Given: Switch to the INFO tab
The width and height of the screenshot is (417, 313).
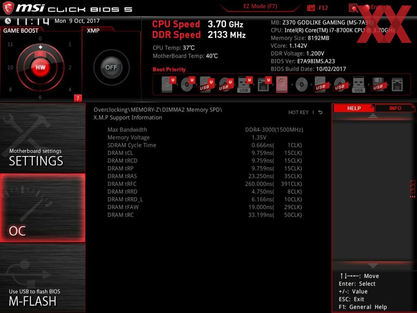Looking at the screenshot, I should [x=395, y=108].
